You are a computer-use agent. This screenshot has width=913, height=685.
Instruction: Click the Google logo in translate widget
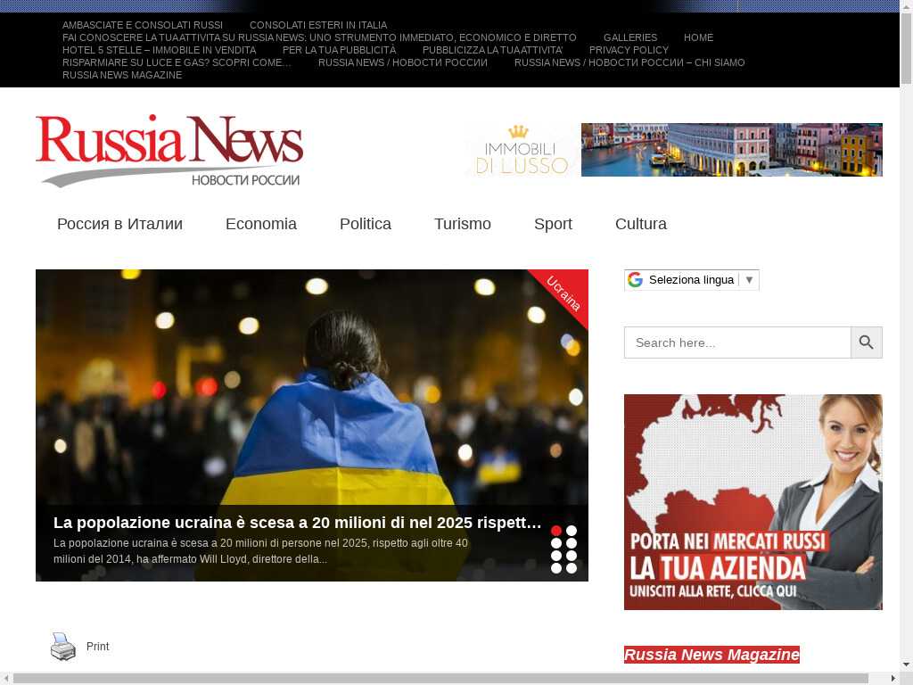635,280
